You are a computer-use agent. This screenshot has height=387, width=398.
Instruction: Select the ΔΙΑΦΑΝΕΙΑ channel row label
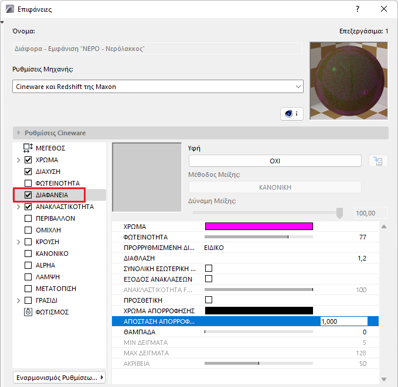(52, 195)
